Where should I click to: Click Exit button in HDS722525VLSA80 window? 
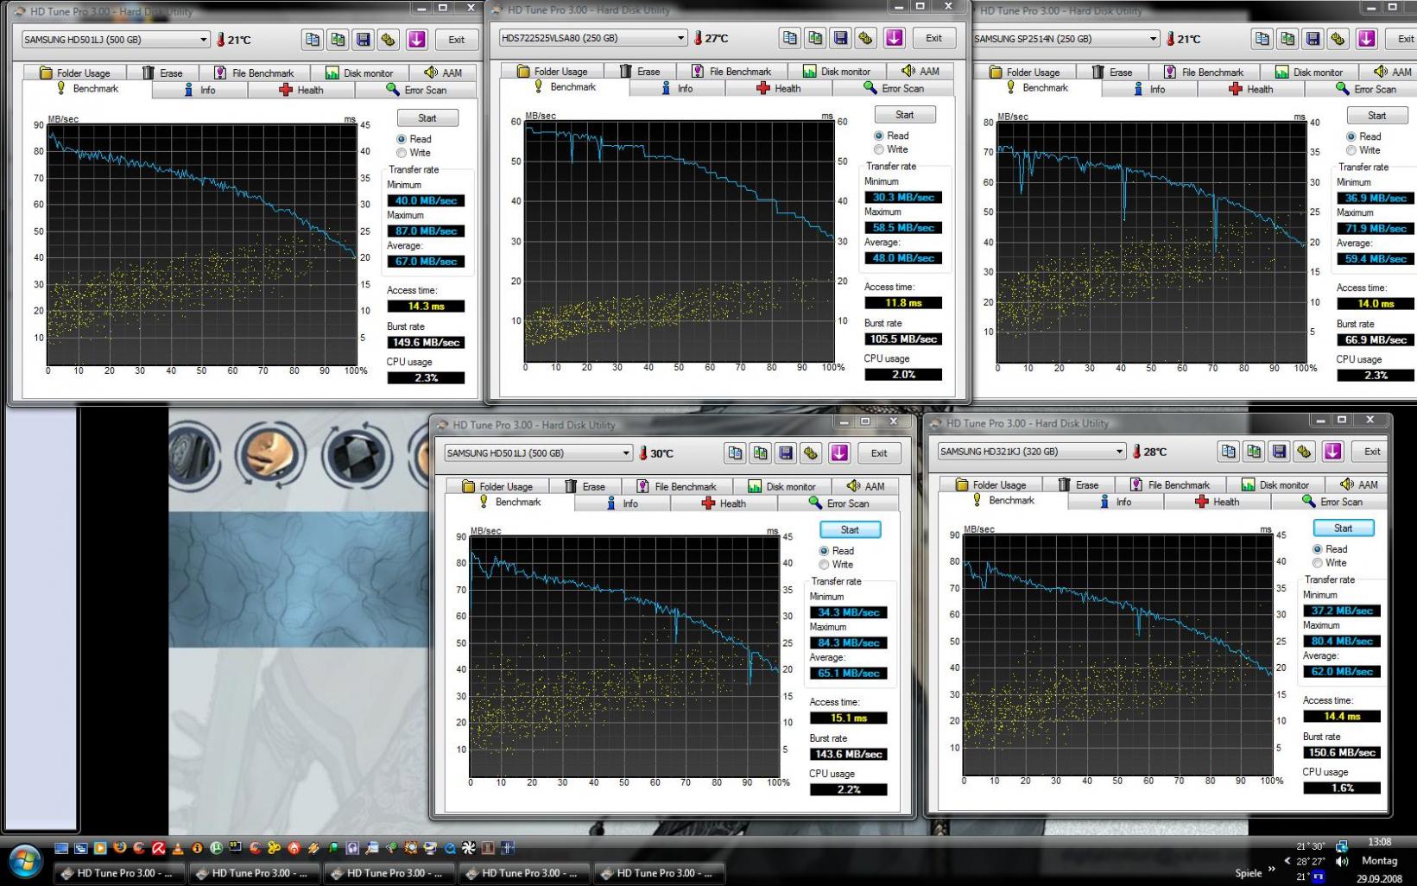coord(934,38)
